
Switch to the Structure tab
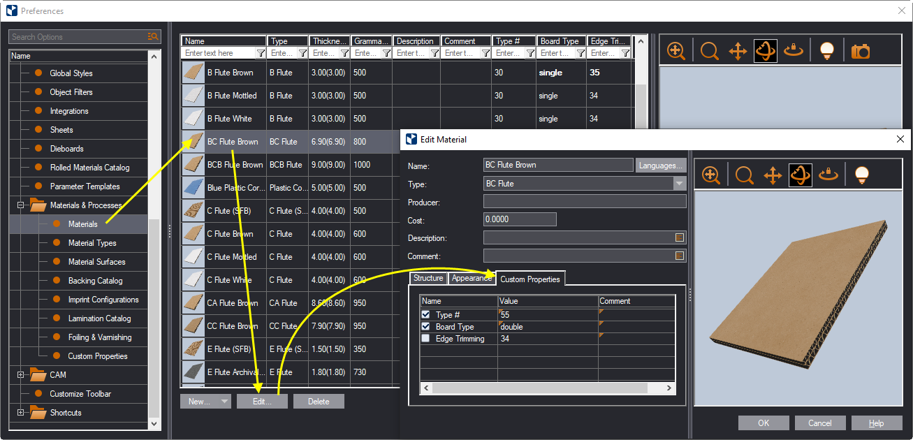click(428, 278)
